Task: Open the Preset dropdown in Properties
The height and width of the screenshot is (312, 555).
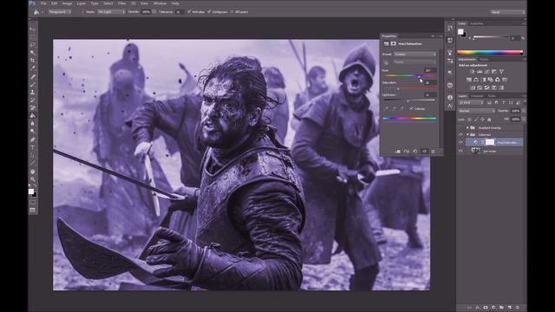Action: [415, 54]
